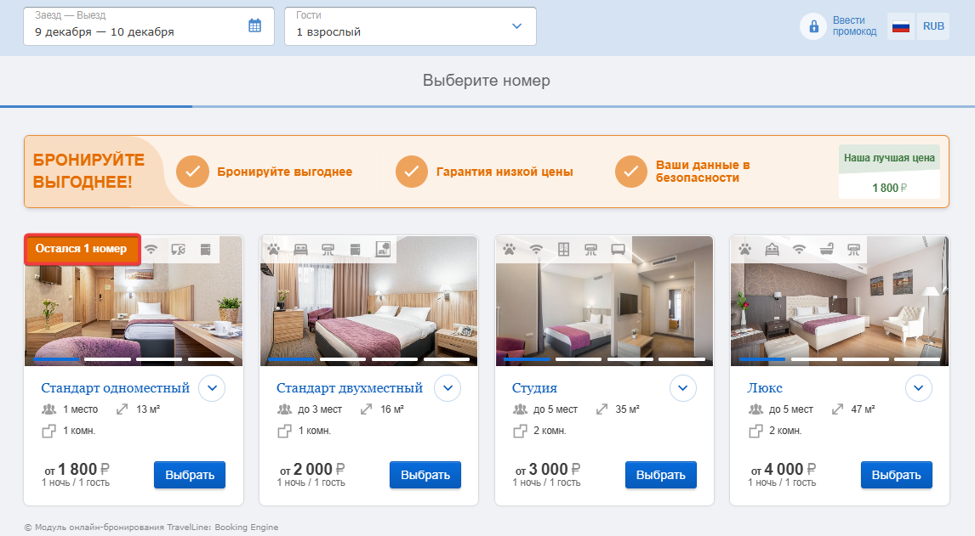Click the air conditioner icon on Люкс

coord(853,250)
